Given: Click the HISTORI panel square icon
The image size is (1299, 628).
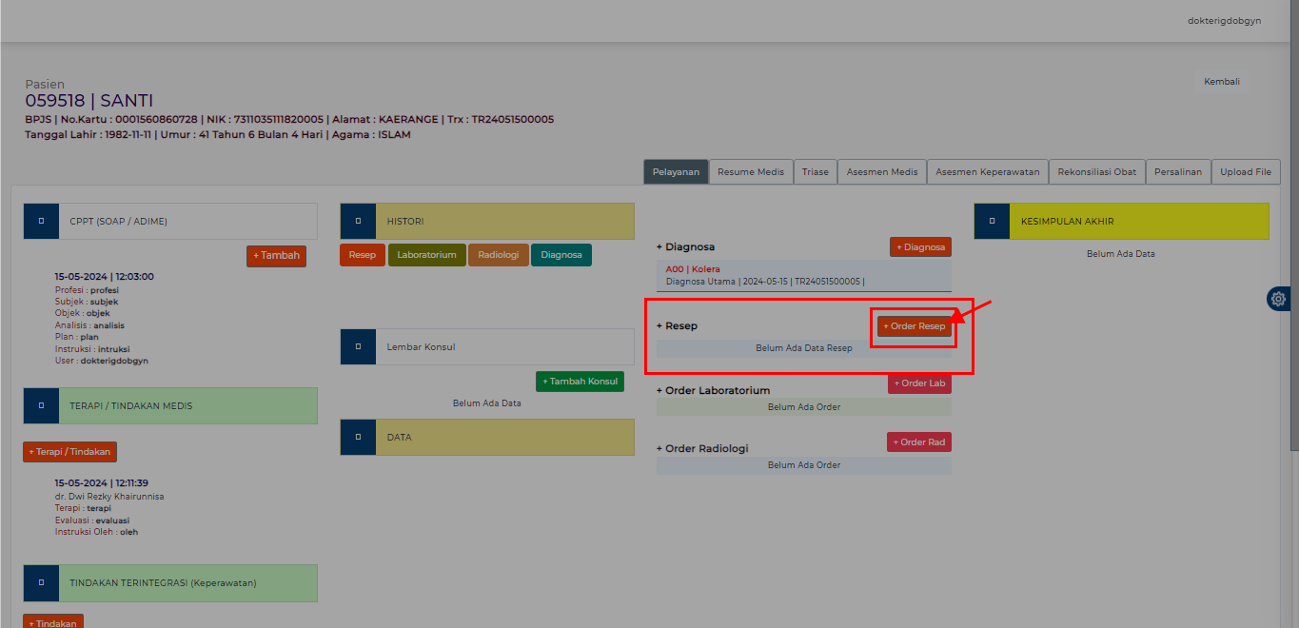Looking at the screenshot, I should pyautogui.click(x=358, y=221).
